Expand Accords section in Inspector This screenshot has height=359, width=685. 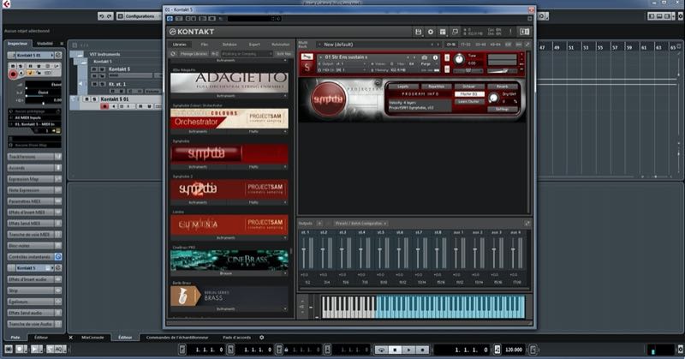[x=34, y=168]
